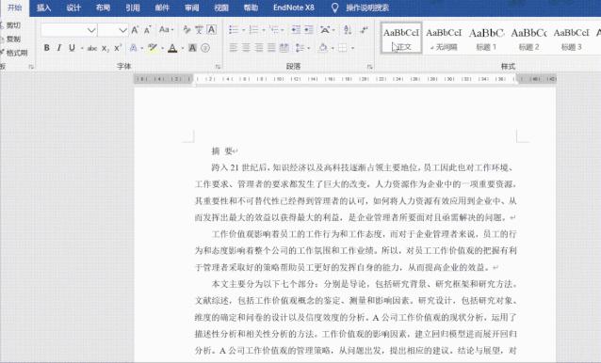Viewport: 601px width, 363px height.
Task: Apply distributed alignment
Action: [x=284, y=48]
